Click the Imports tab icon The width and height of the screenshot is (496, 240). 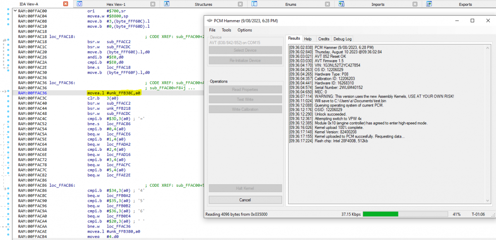[x=341, y=4]
